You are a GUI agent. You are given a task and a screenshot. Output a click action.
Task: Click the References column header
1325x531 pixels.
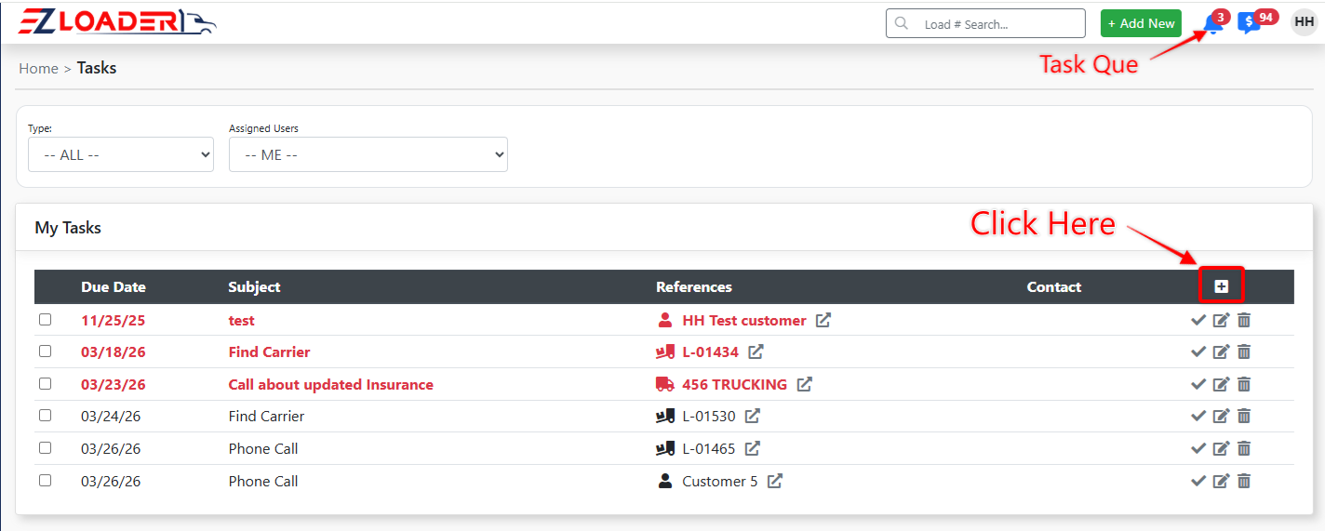click(694, 287)
